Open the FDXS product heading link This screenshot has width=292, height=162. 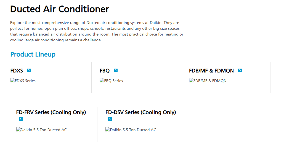click(x=17, y=71)
